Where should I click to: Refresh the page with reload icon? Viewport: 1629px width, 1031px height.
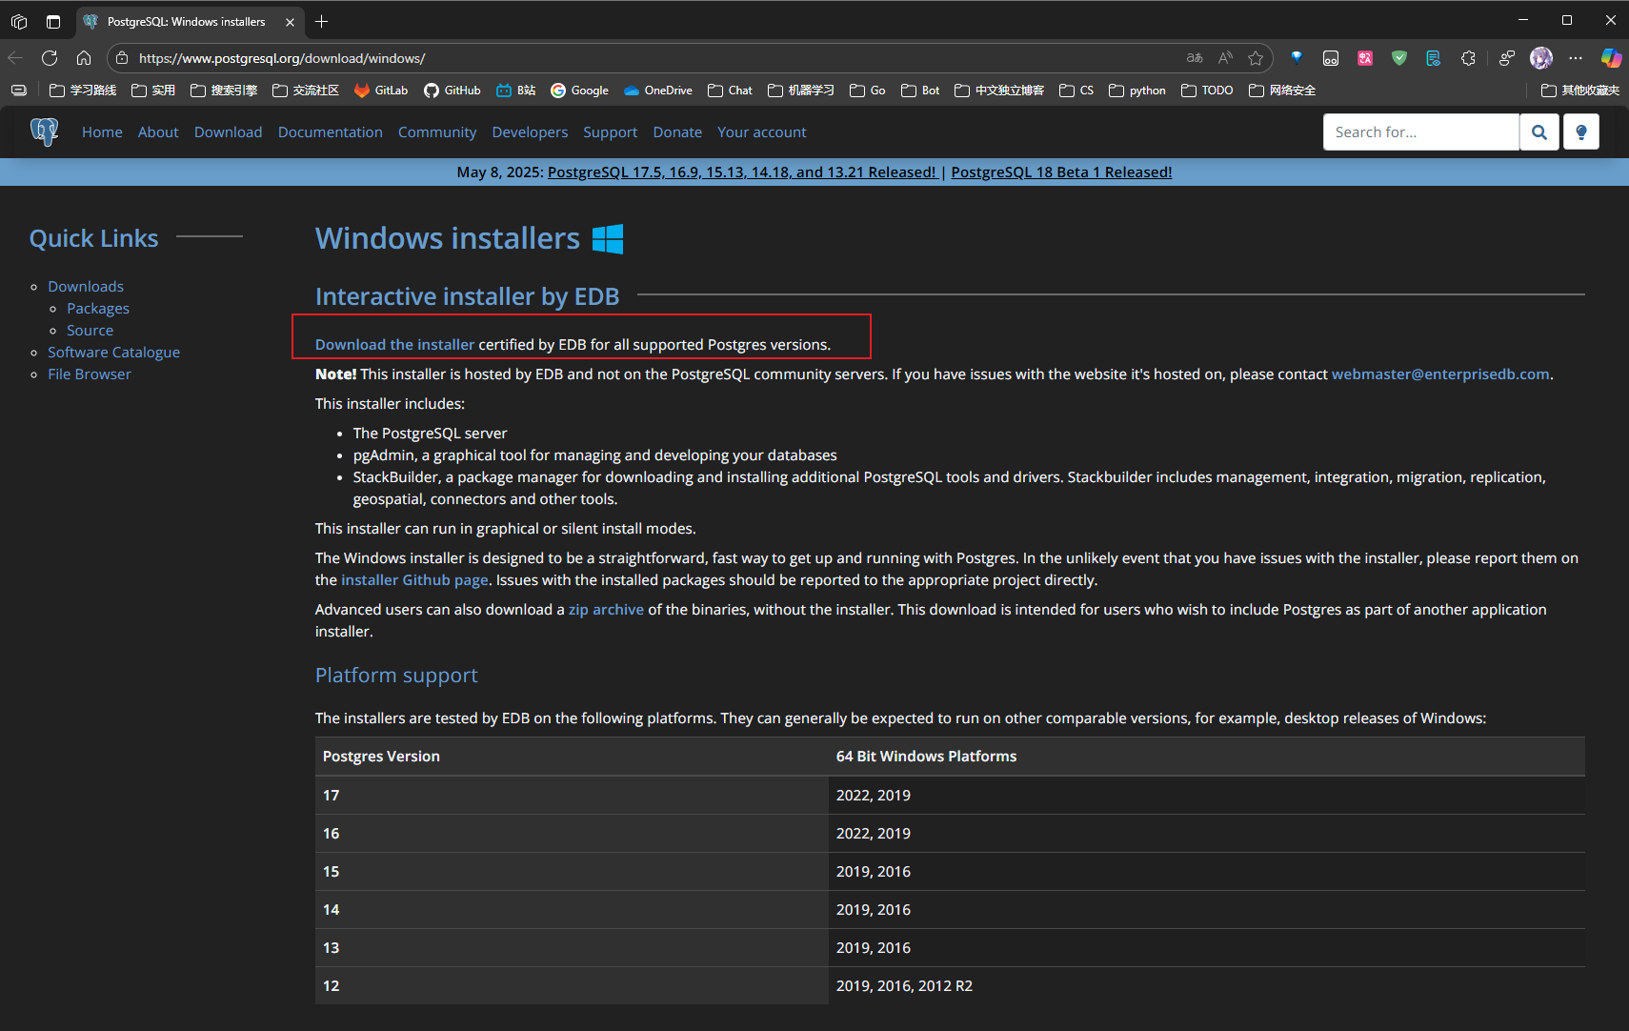tap(50, 58)
